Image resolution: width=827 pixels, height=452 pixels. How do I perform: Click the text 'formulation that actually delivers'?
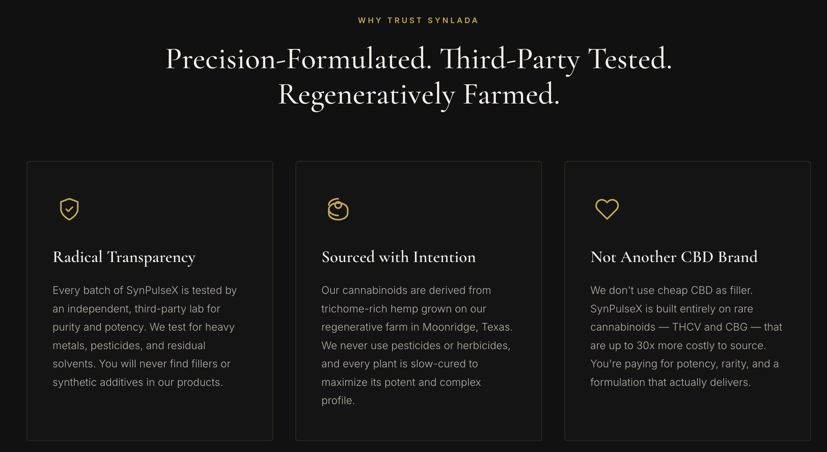[x=670, y=382]
